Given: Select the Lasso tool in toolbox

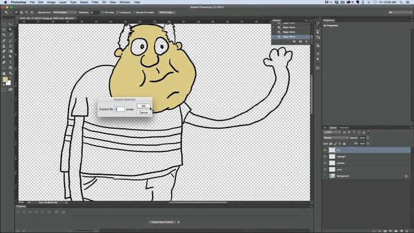Looking at the screenshot, I should (4, 30).
